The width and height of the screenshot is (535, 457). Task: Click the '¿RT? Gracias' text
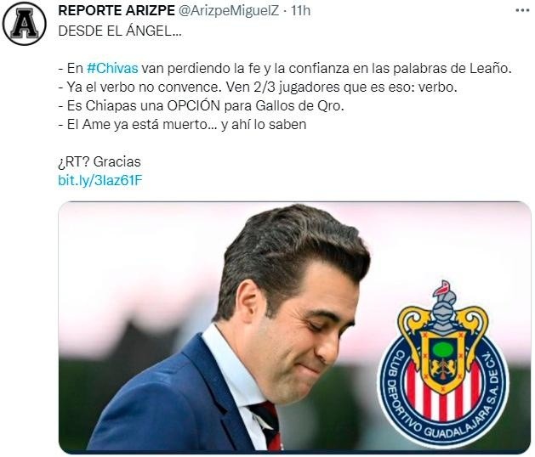pos(100,162)
